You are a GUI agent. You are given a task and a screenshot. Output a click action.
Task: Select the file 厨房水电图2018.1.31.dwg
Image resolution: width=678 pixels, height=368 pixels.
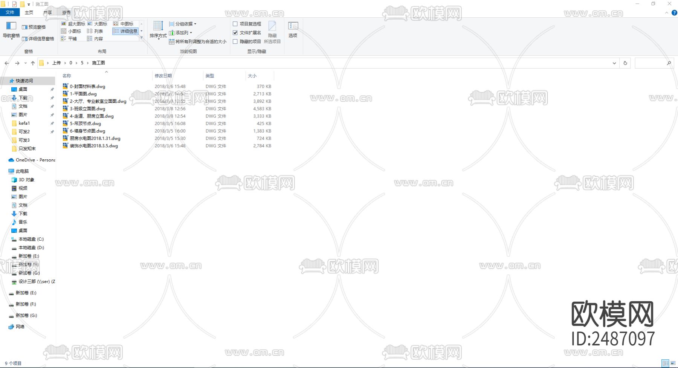(95, 138)
